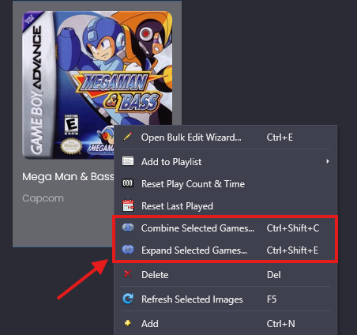Choose Combine Selected Games option
Image resolution: width=357 pixels, height=335 pixels.
[225, 228]
